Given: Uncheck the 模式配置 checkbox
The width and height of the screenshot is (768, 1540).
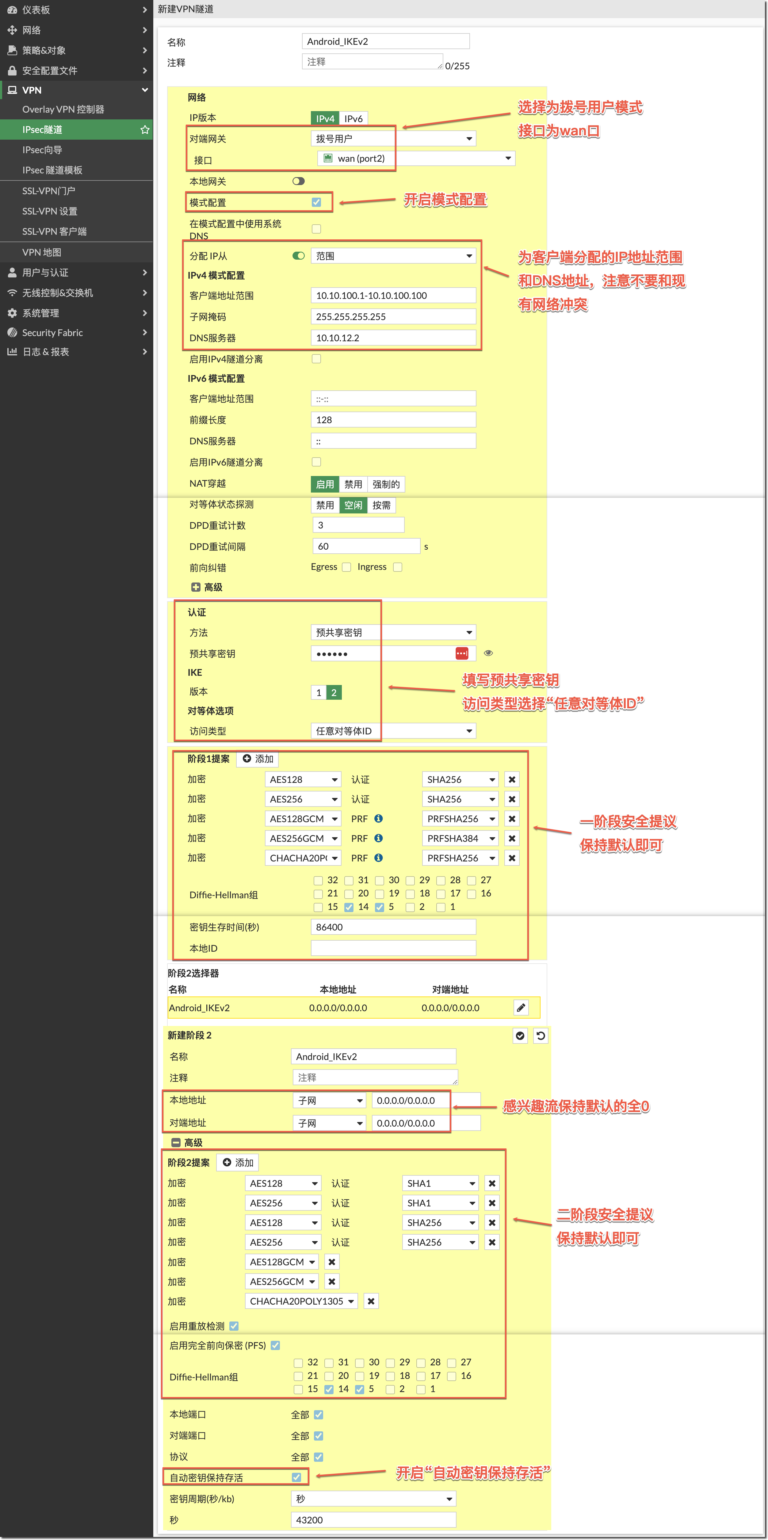Looking at the screenshot, I should (316, 202).
